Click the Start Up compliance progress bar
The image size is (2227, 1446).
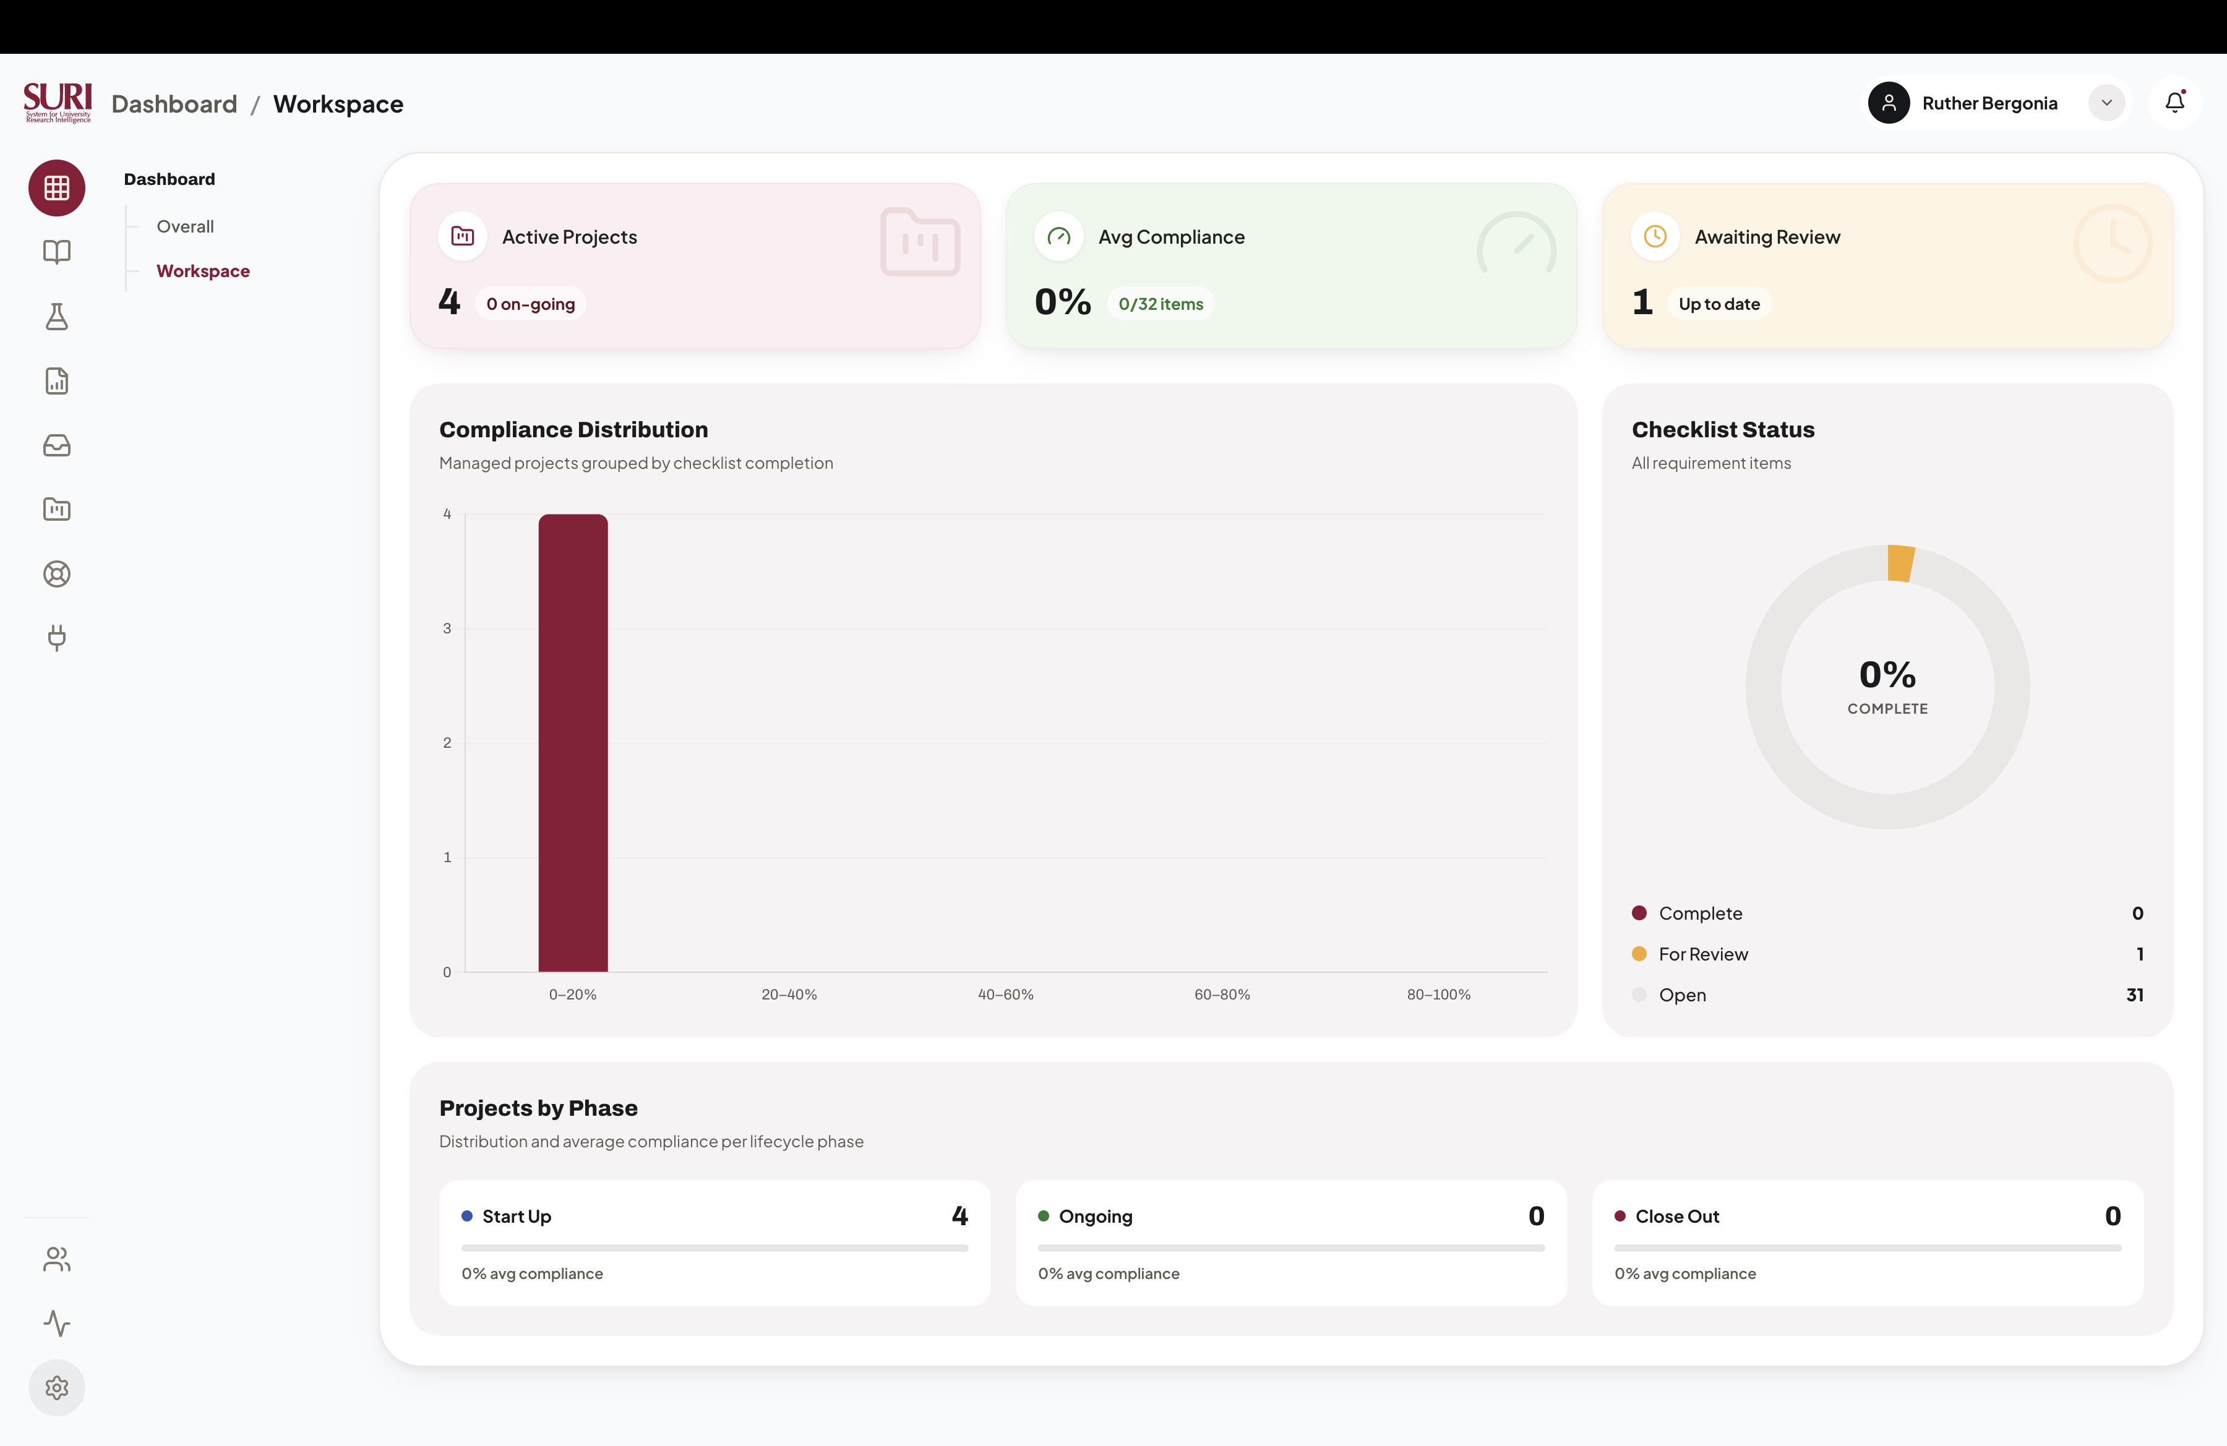[x=715, y=1247]
